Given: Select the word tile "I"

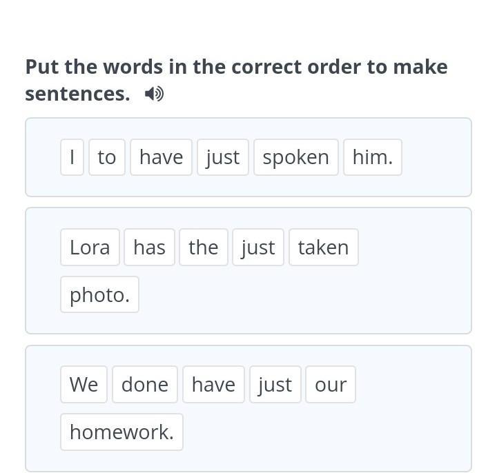Looking at the screenshot, I should pos(72,157).
